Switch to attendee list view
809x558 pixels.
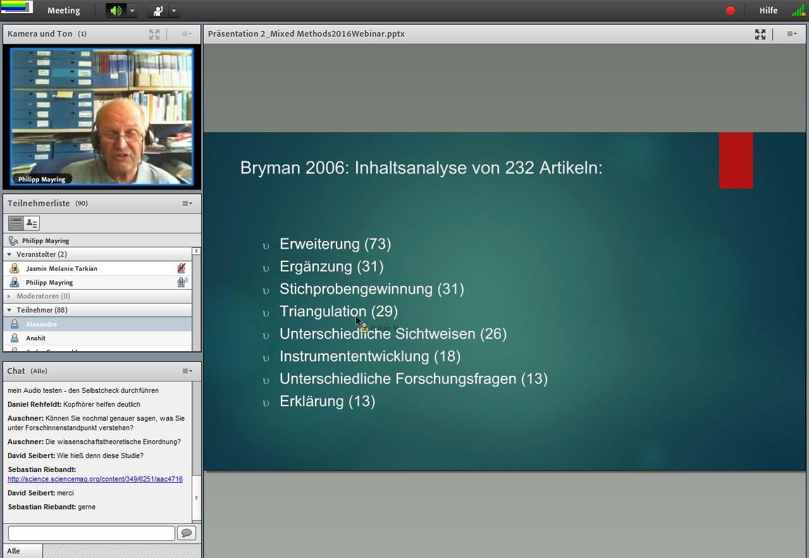tap(16, 223)
